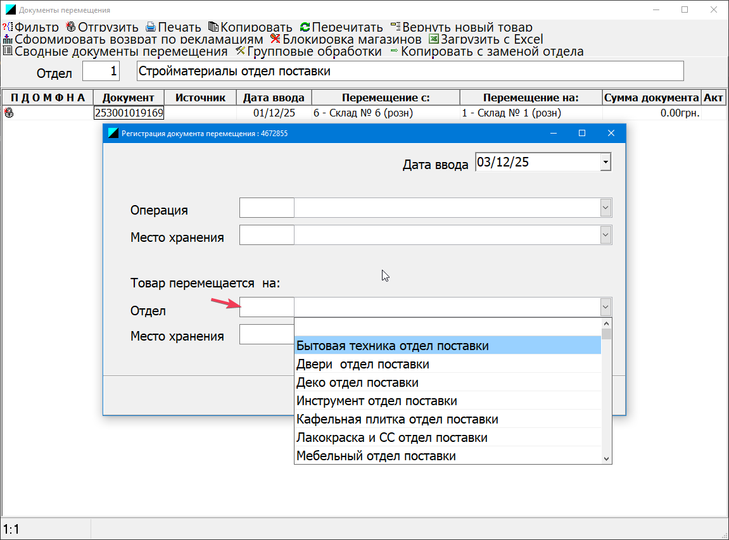Click scroll-up arrow of department list
The height and width of the screenshot is (540, 729).
click(x=606, y=323)
